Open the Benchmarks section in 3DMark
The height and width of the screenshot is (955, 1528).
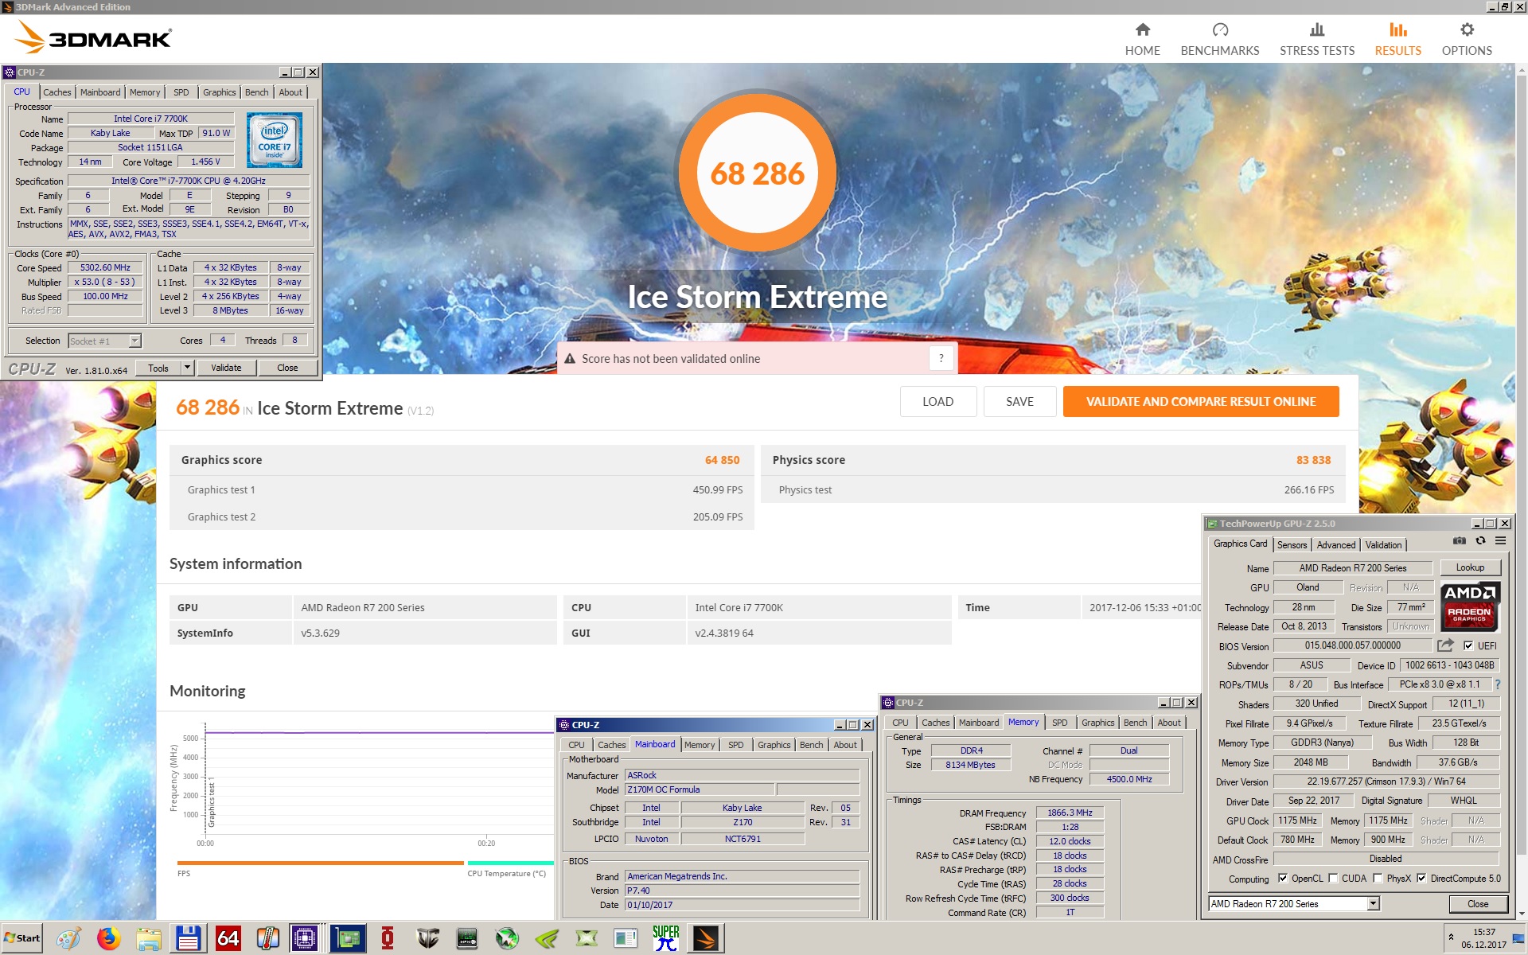(x=1219, y=39)
